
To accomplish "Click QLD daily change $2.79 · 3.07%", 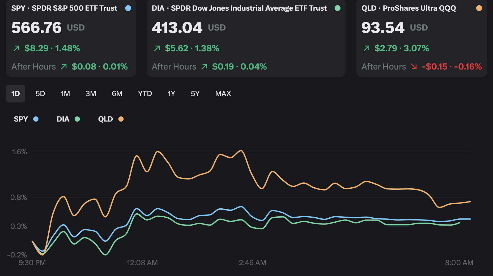I will coord(402,48).
